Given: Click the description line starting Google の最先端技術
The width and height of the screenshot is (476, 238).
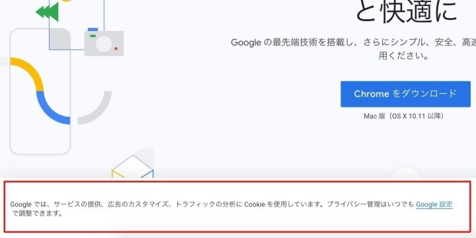Looking at the screenshot, I should point(353,43).
